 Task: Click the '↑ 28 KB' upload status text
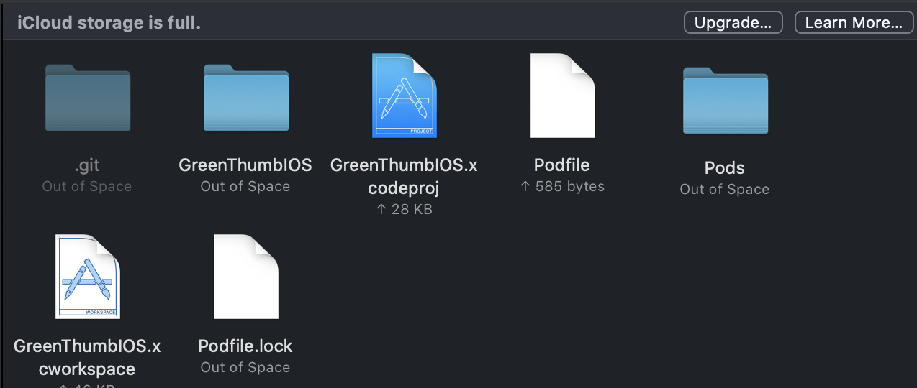click(x=404, y=210)
